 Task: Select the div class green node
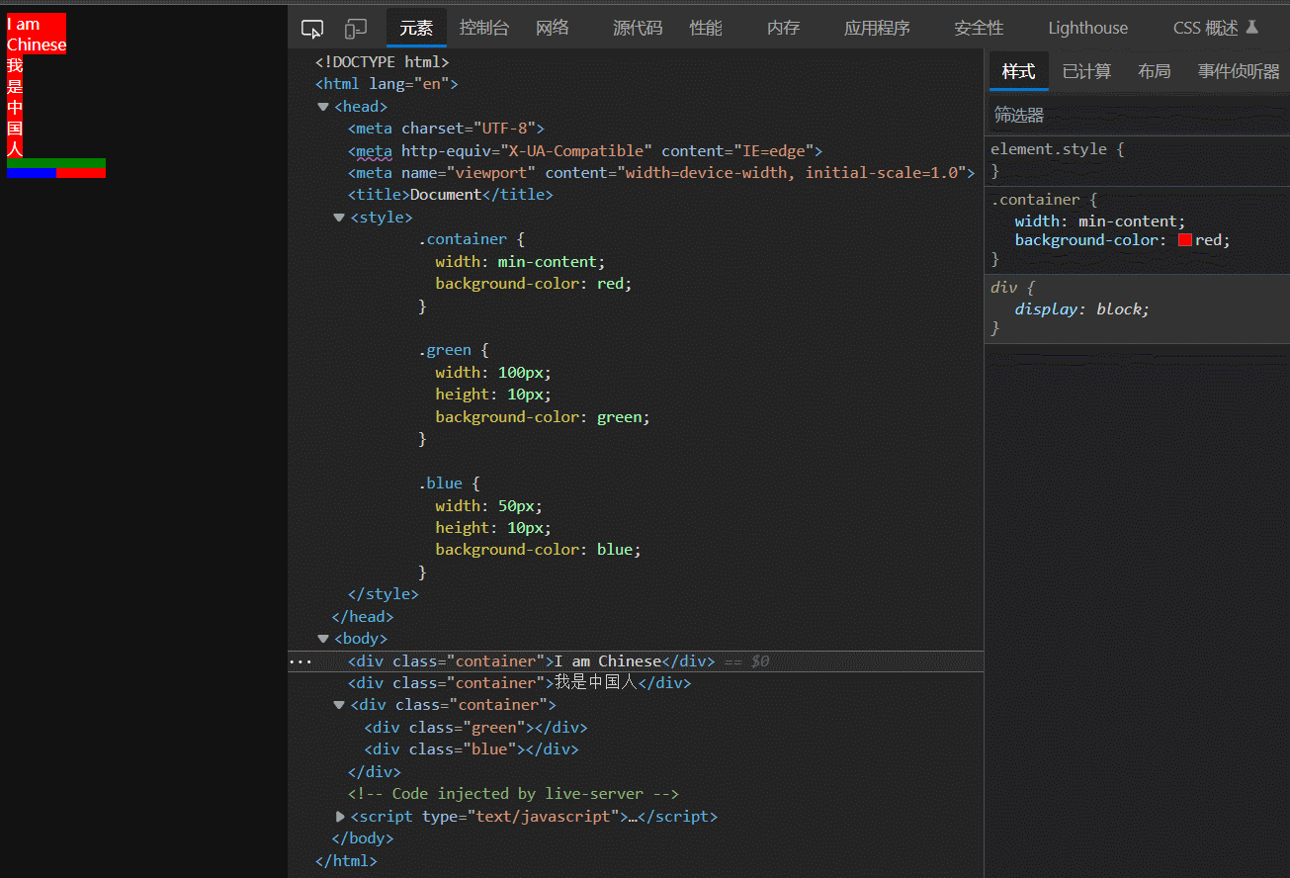coord(475,728)
